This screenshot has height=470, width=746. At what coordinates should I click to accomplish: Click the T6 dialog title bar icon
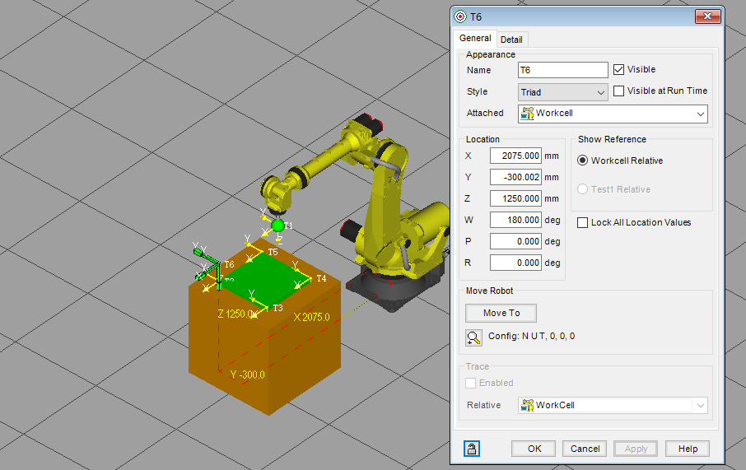click(460, 16)
